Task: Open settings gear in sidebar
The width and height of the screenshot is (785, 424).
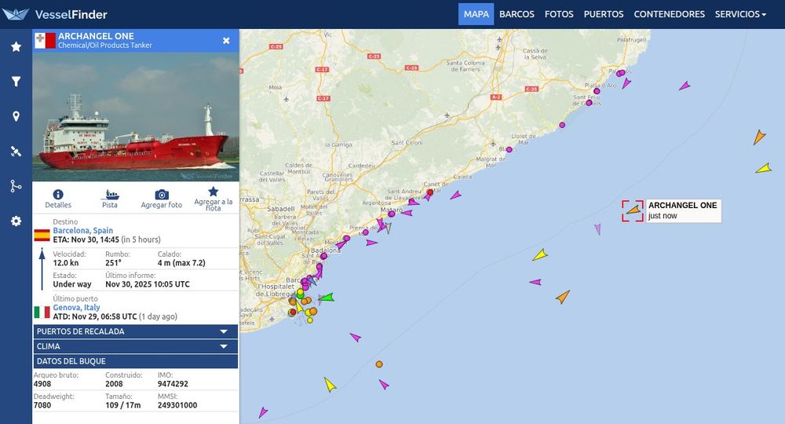Action: (x=16, y=221)
